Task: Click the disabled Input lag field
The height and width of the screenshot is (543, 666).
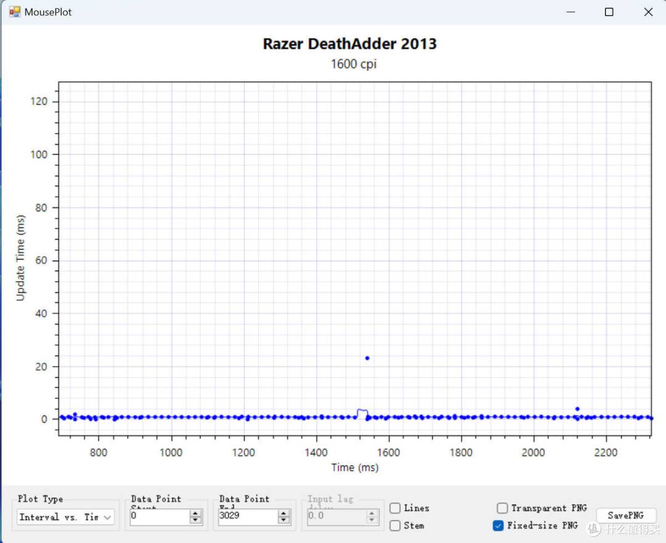Action: 337,516
